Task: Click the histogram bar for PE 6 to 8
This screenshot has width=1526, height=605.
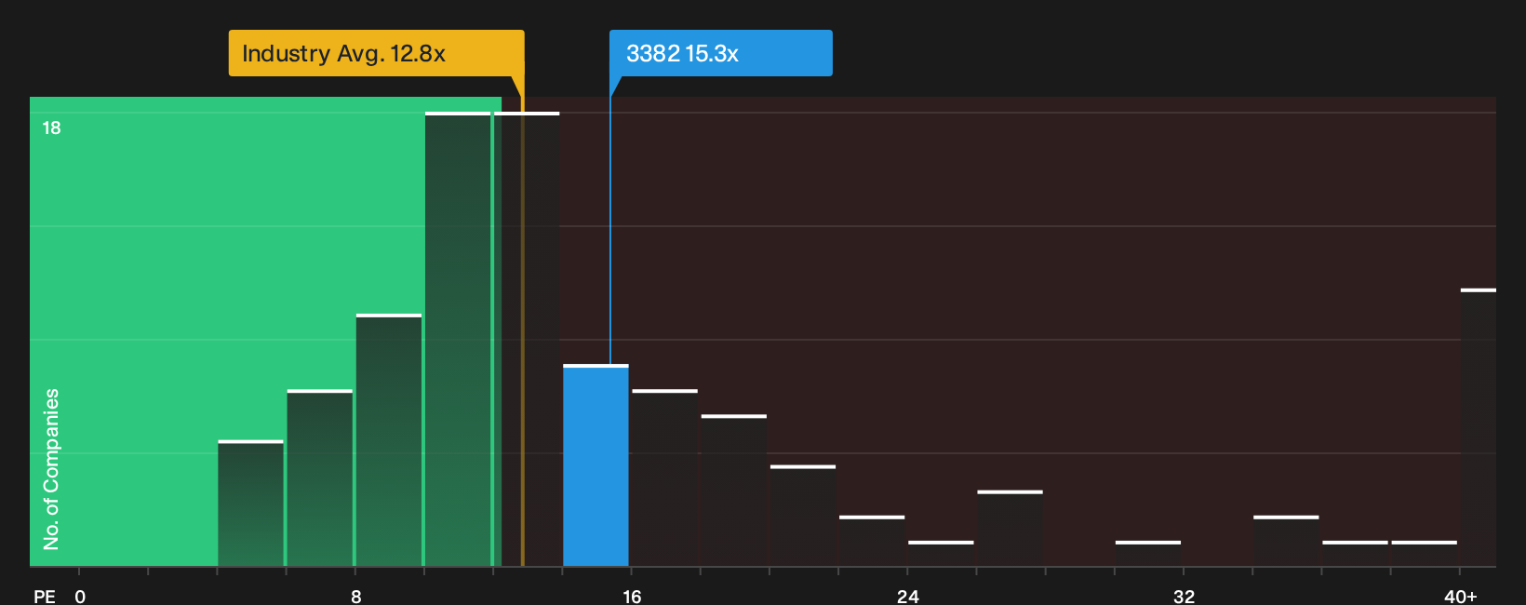Action: [320, 478]
